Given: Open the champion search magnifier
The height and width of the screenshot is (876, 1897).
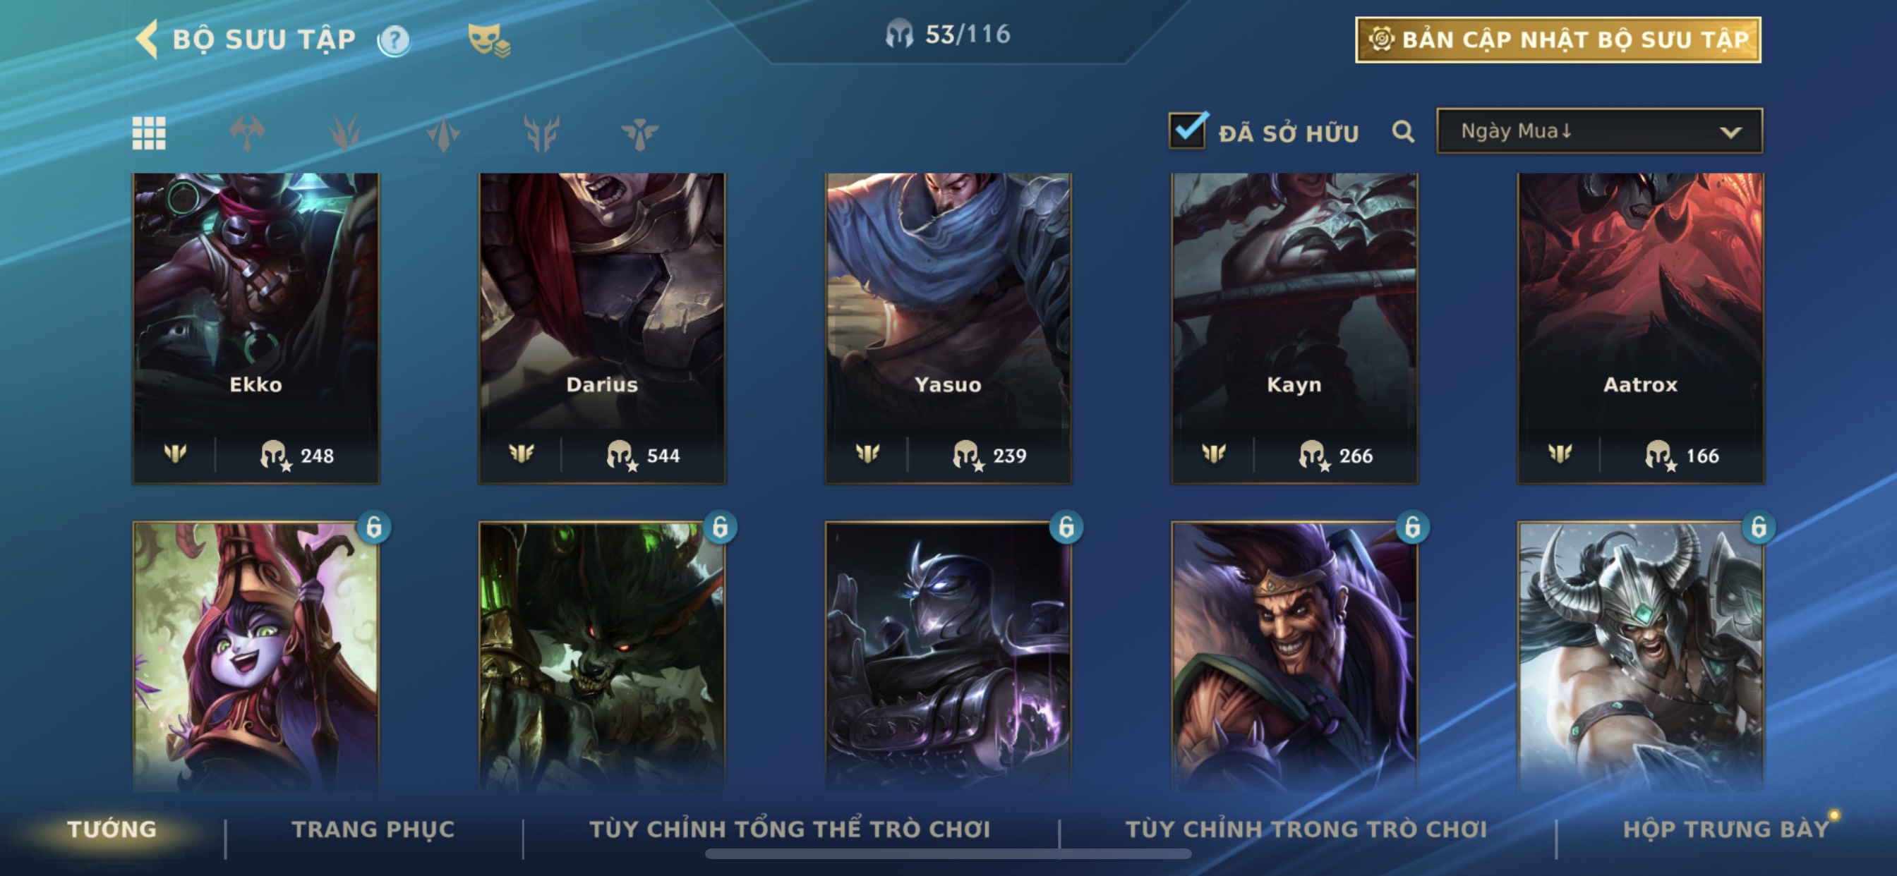Looking at the screenshot, I should [1403, 132].
